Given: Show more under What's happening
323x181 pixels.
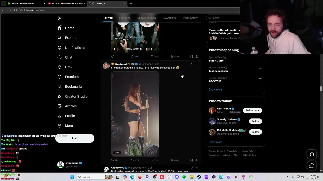Looking at the screenshot, I should (216, 89).
